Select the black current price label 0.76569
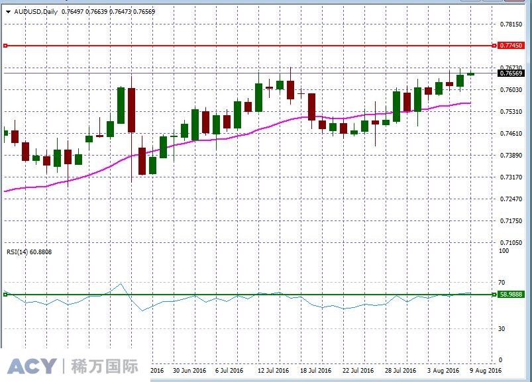The image size is (532, 382). (511, 73)
